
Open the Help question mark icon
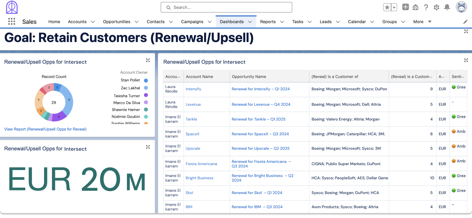pyautogui.click(x=426, y=7)
